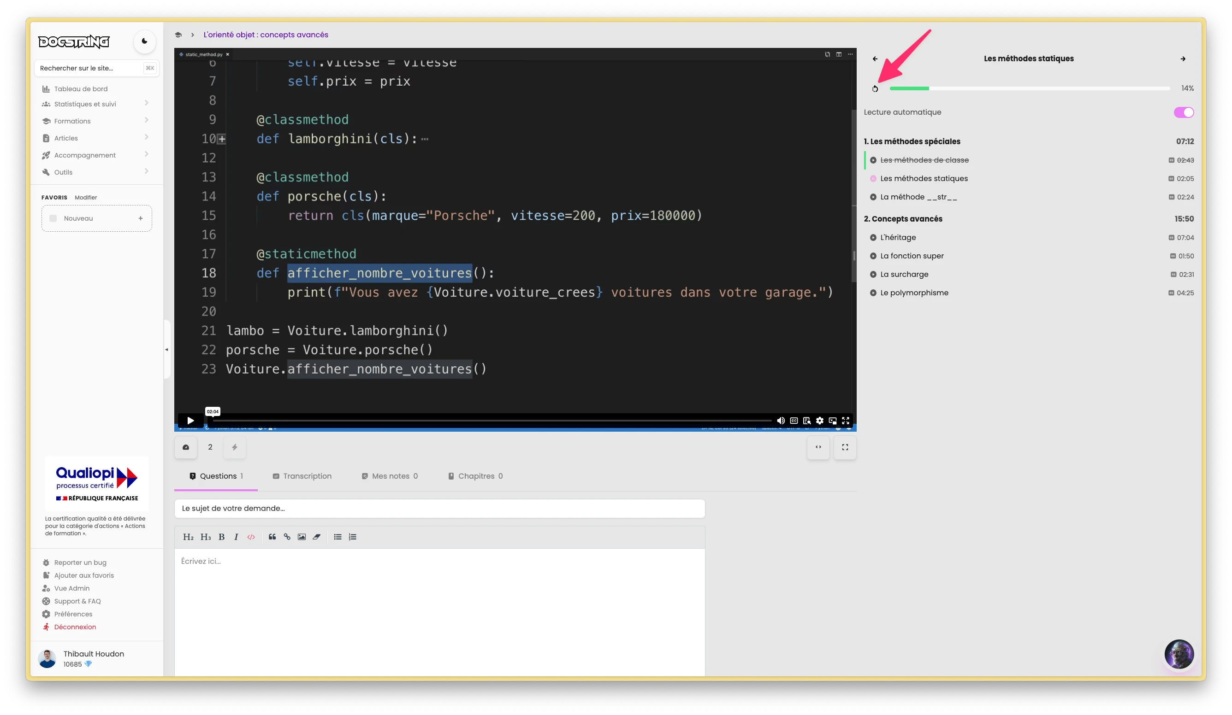This screenshot has width=1232, height=715.
Task: Check the Nouveau favorite checkbox
Action: point(53,218)
